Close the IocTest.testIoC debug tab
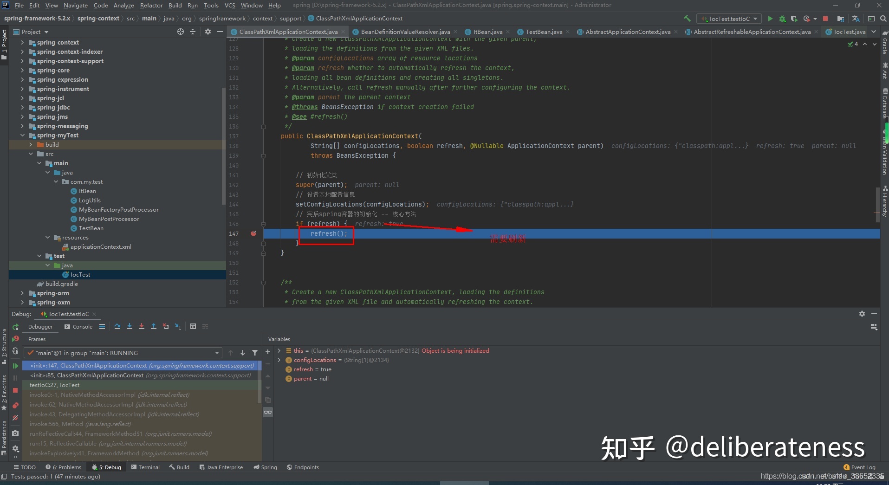Image resolution: width=889 pixels, height=485 pixels. (x=94, y=314)
